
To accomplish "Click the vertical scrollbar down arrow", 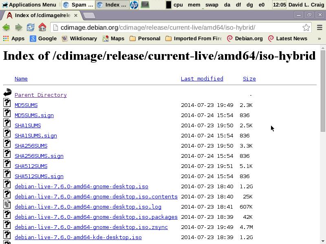I will click(x=323, y=241).
